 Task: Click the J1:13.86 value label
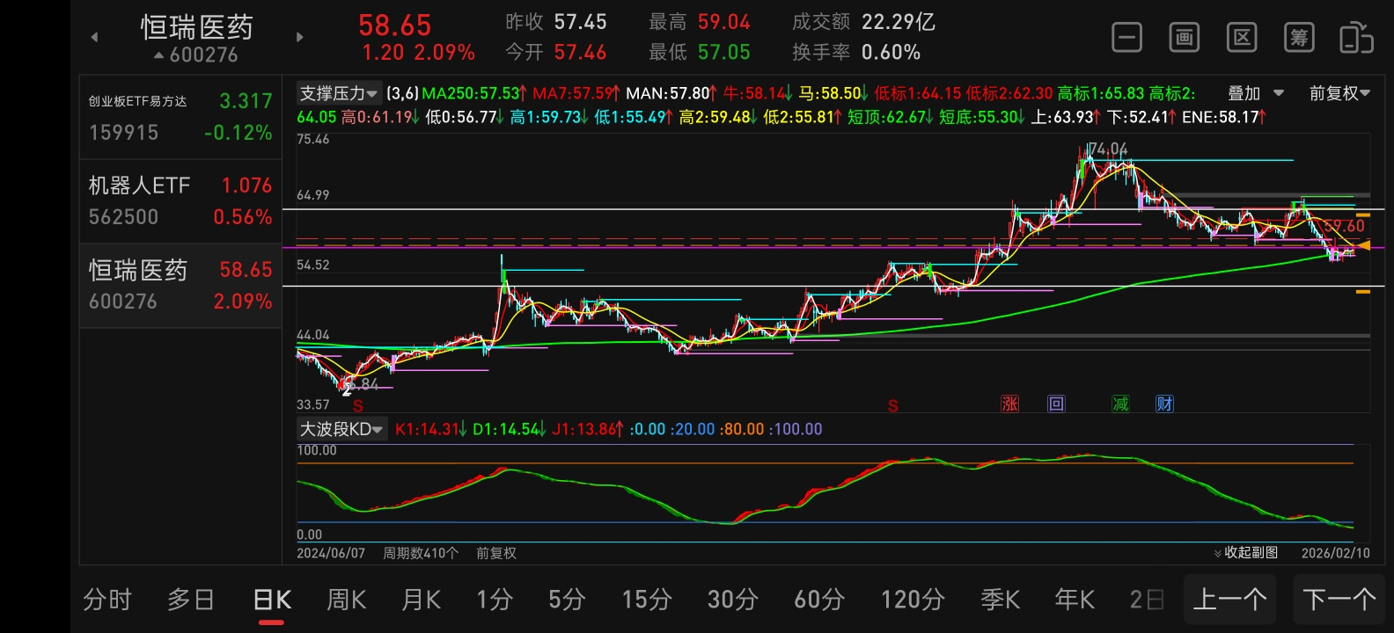click(x=589, y=429)
